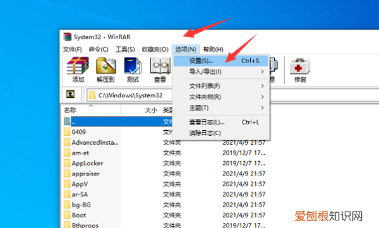Click the WinRAR title bar app icon
Image resolution: width=379 pixels, height=228 pixels.
coord(68,37)
